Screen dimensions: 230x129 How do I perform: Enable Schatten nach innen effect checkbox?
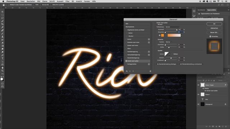pos(126,42)
